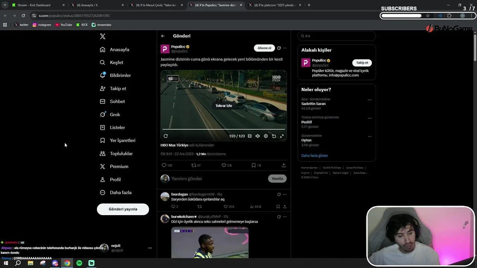Mute the video sound
The height and width of the screenshot is (268, 477).
point(258,136)
